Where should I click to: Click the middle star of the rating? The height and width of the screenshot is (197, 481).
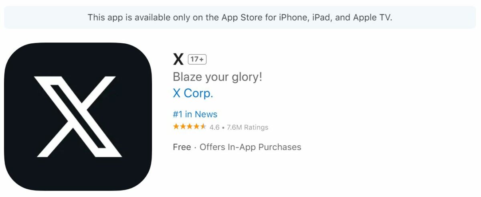pos(190,127)
